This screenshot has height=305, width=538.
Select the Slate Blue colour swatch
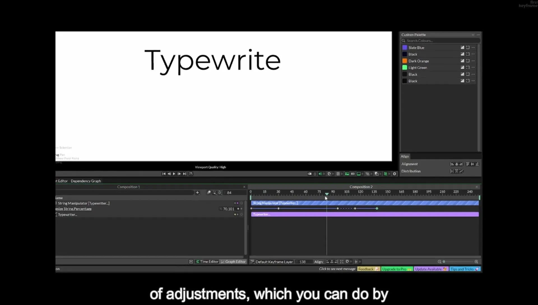[405, 48]
